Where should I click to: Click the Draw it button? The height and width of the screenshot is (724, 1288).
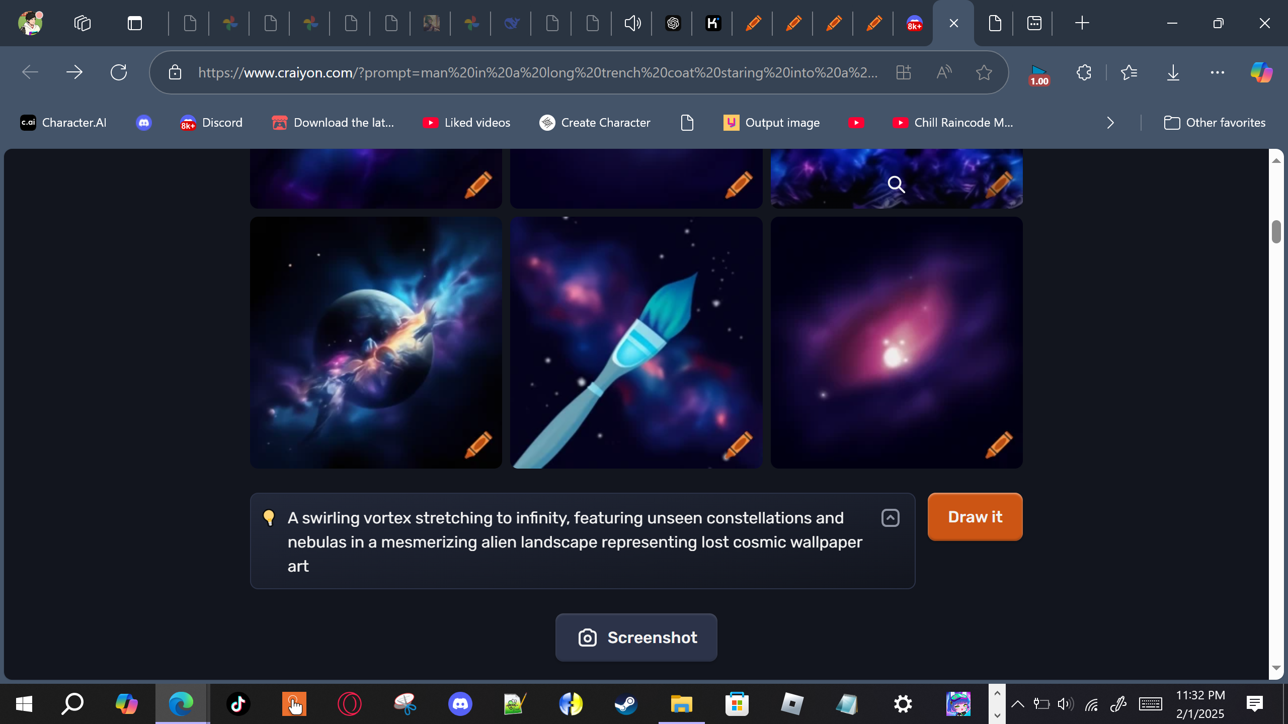[975, 517]
